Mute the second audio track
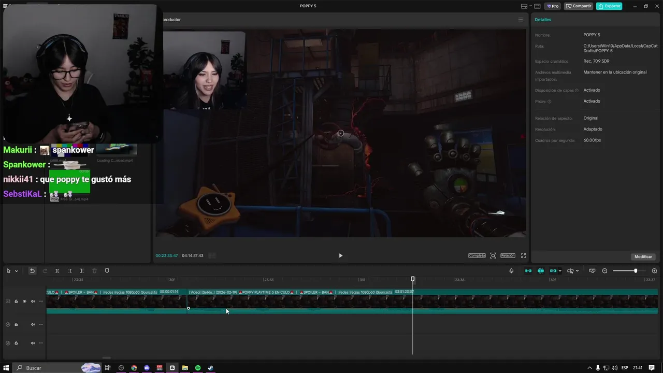 click(33, 343)
